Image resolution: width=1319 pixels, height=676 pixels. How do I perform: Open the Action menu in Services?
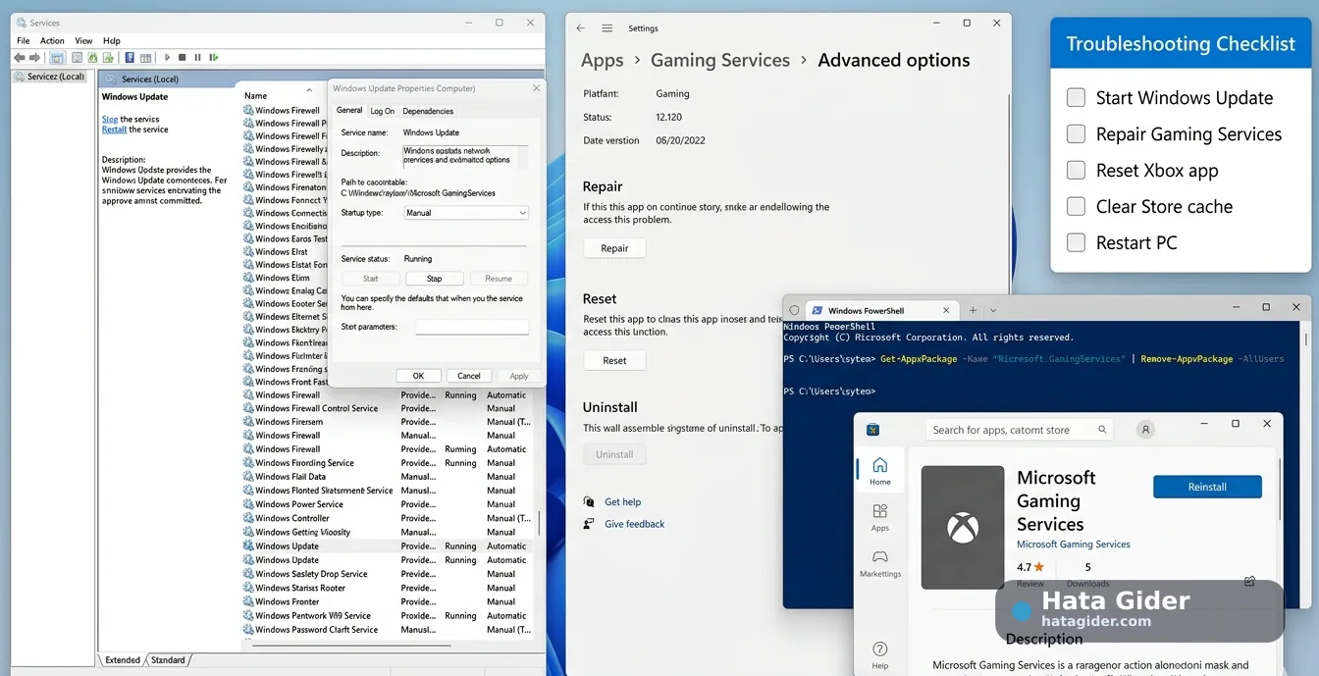(52, 41)
